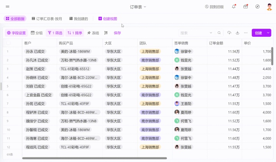Viewport: 276px width, 162px height.
Task: Open the notifications bell
Action: [233, 7]
